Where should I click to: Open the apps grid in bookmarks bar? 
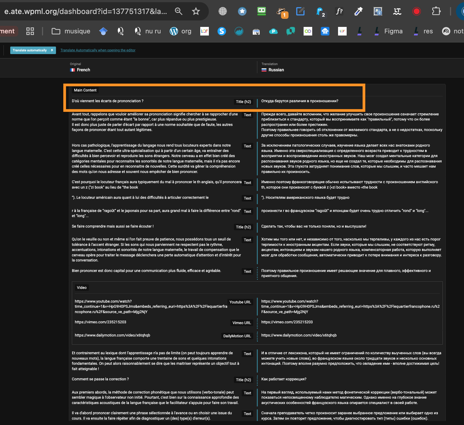pos(30,31)
